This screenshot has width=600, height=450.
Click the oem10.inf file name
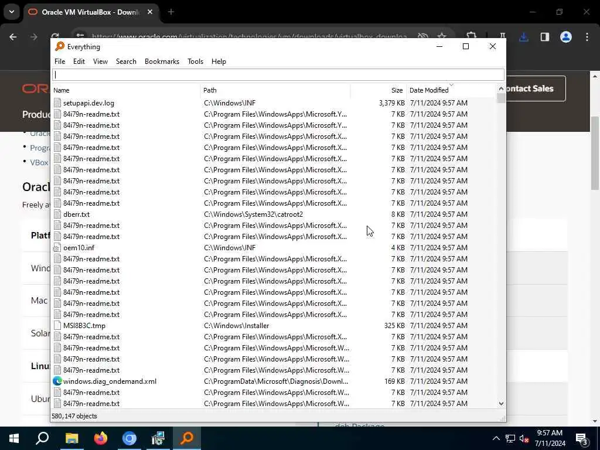pyautogui.click(x=79, y=248)
